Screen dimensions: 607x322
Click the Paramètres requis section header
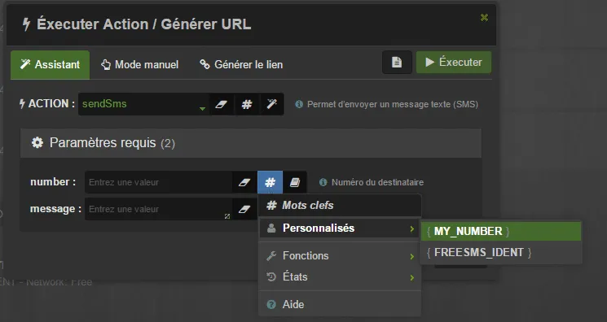coord(251,143)
